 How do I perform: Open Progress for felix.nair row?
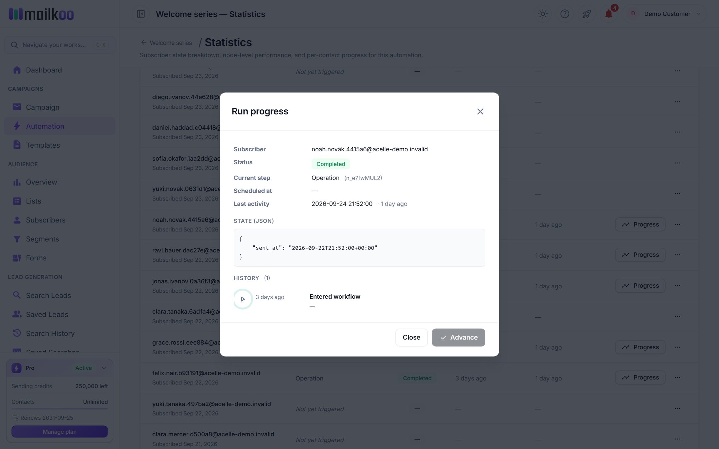pos(640,377)
